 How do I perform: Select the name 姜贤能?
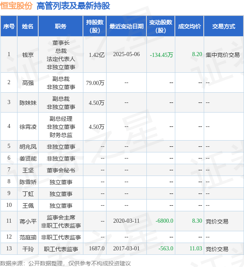[28, 158]
